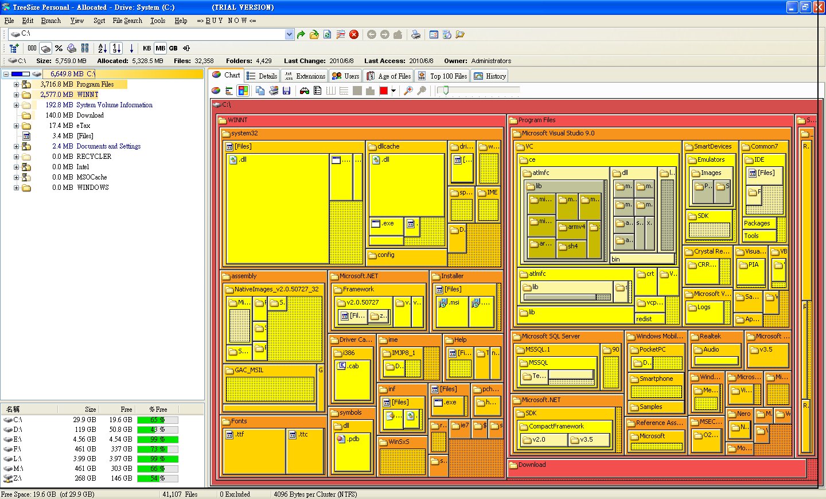
Task: Open the Tools menu
Action: coord(158,21)
